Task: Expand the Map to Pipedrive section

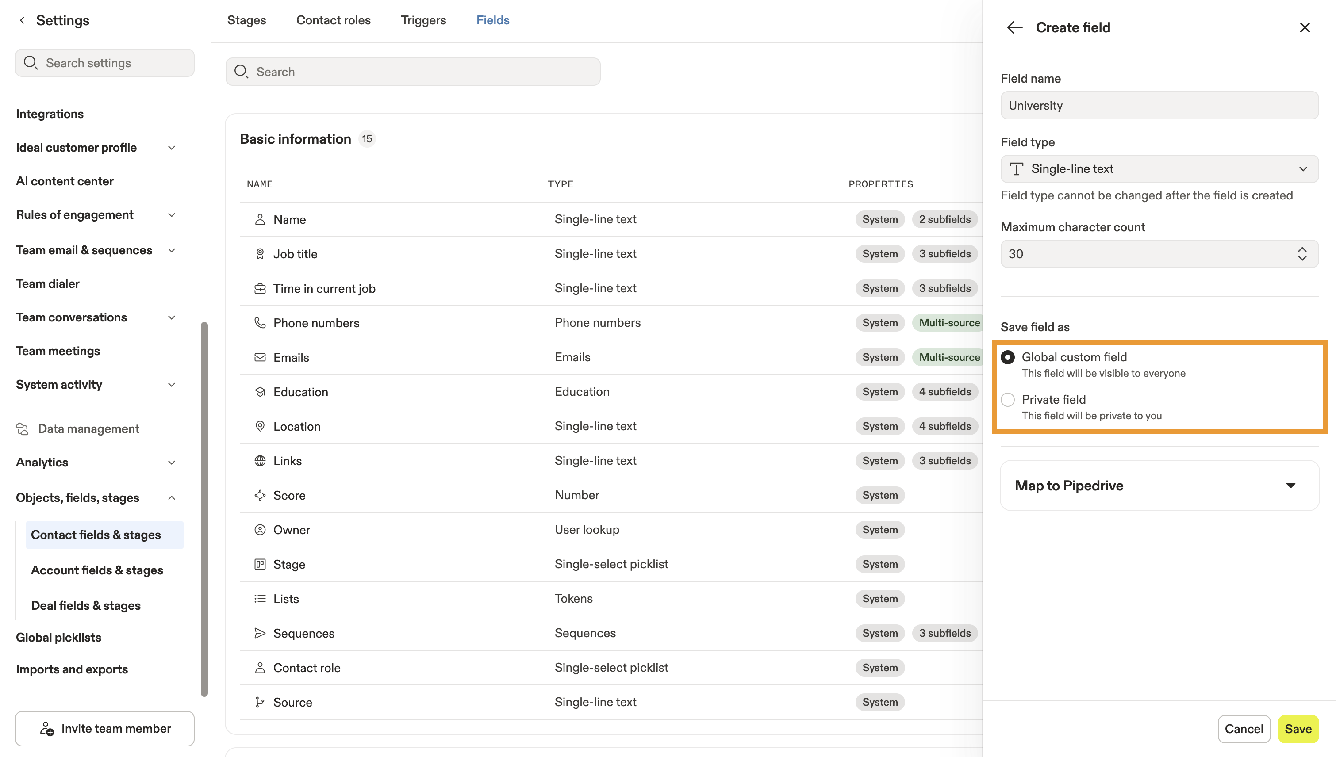Action: [x=1159, y=486]
